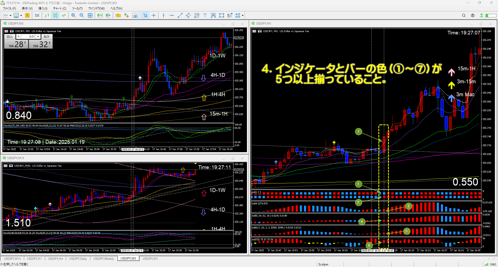Select the vertical line drawing tool
Image resolution: width=498 pixels, height=267 pixels.
(x=163, y=16)
